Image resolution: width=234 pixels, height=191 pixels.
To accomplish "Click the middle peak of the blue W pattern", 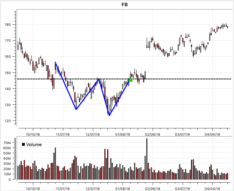I will pyautogui.click(x=98, y=79).
